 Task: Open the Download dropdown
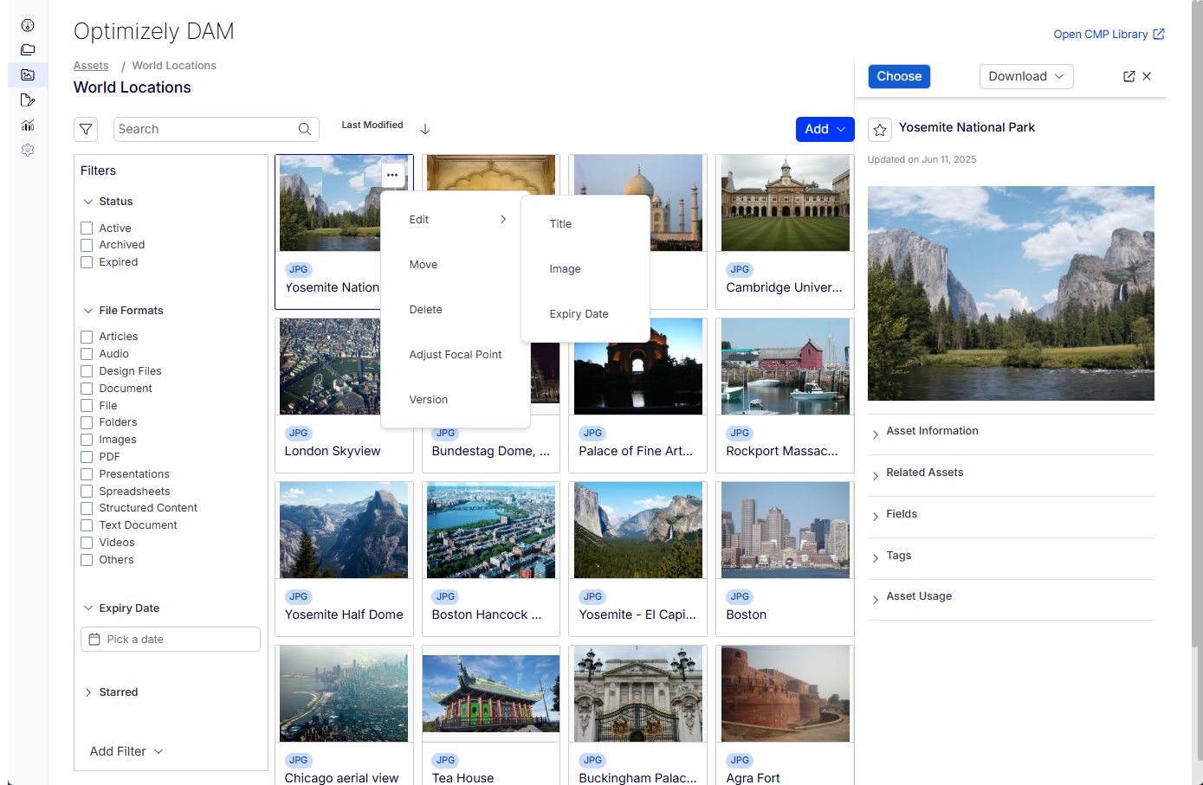[x=1026, y=76]
